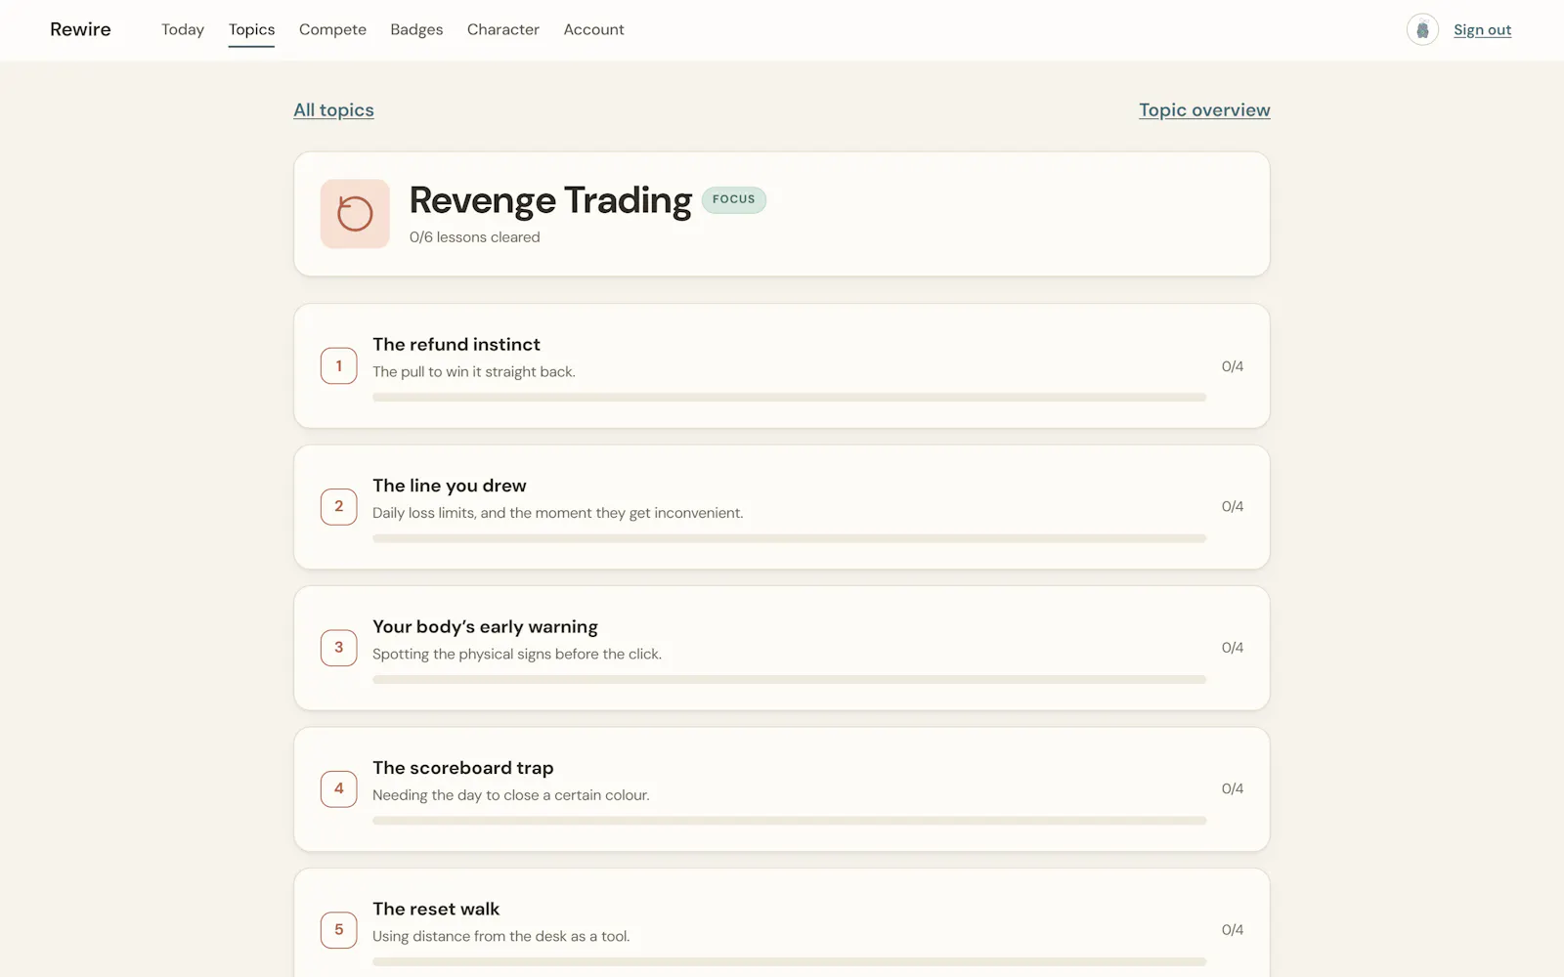Open the Badges tab
This screenshot has width=1564, height=977.
coord(416,29)
